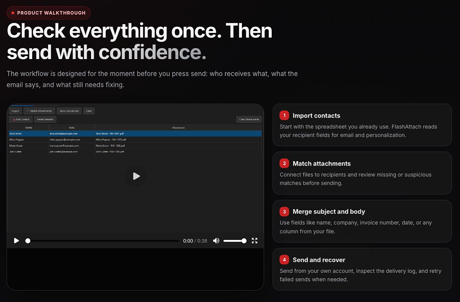
Task: Click the PRODUCT WALKTHROUGH badge
Action: coord(49,13)
